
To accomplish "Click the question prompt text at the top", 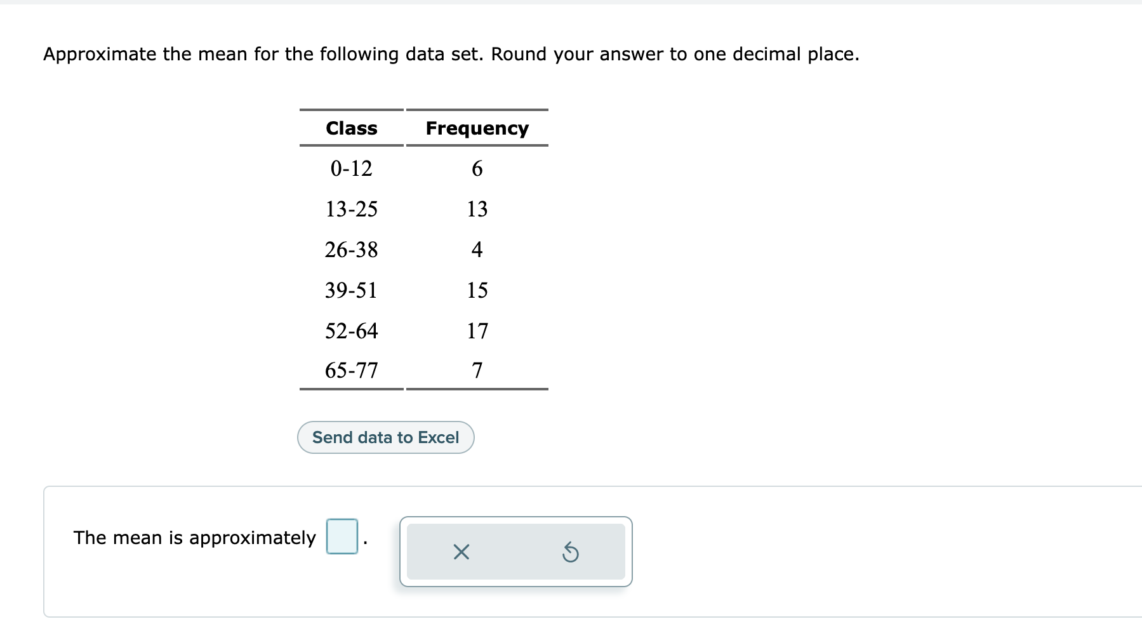I will pyautogui.click(x=451, y=54).
